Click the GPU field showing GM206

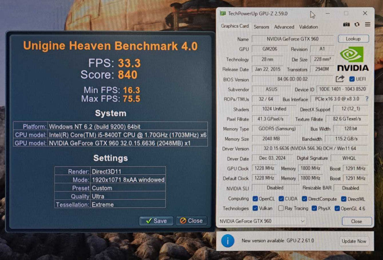click(270, 49)
